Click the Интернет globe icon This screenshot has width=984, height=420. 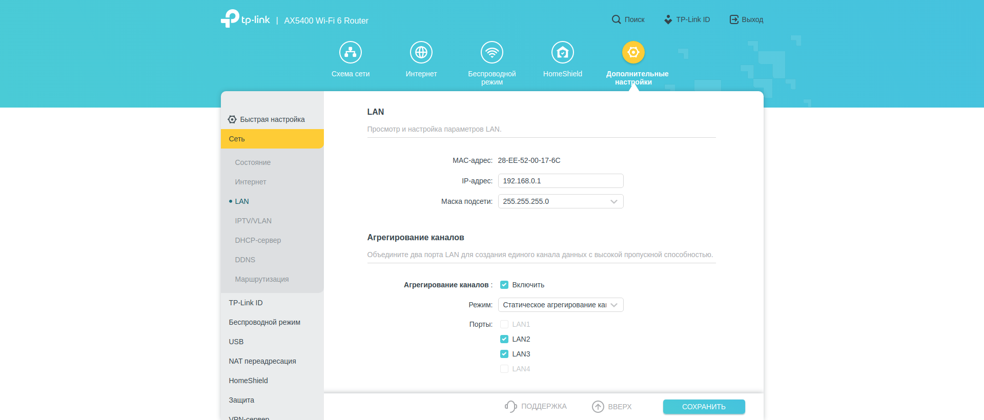pos(421,52)
